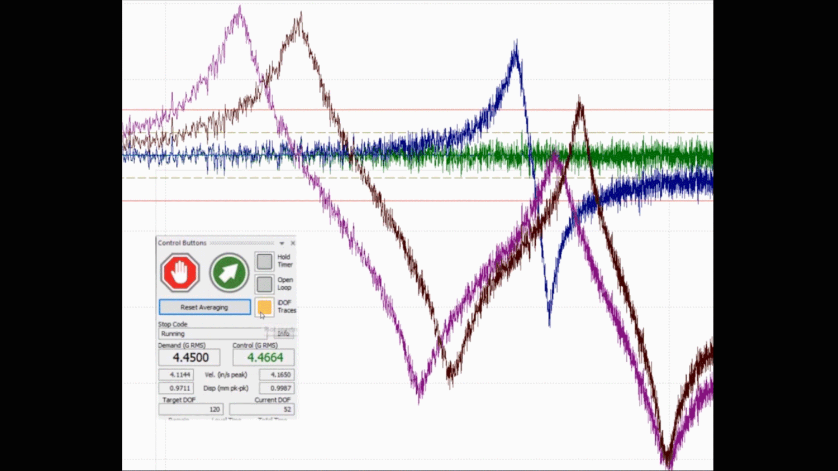Click the Control Buttons panel title

pyautogui.click(x=182, y=243)
